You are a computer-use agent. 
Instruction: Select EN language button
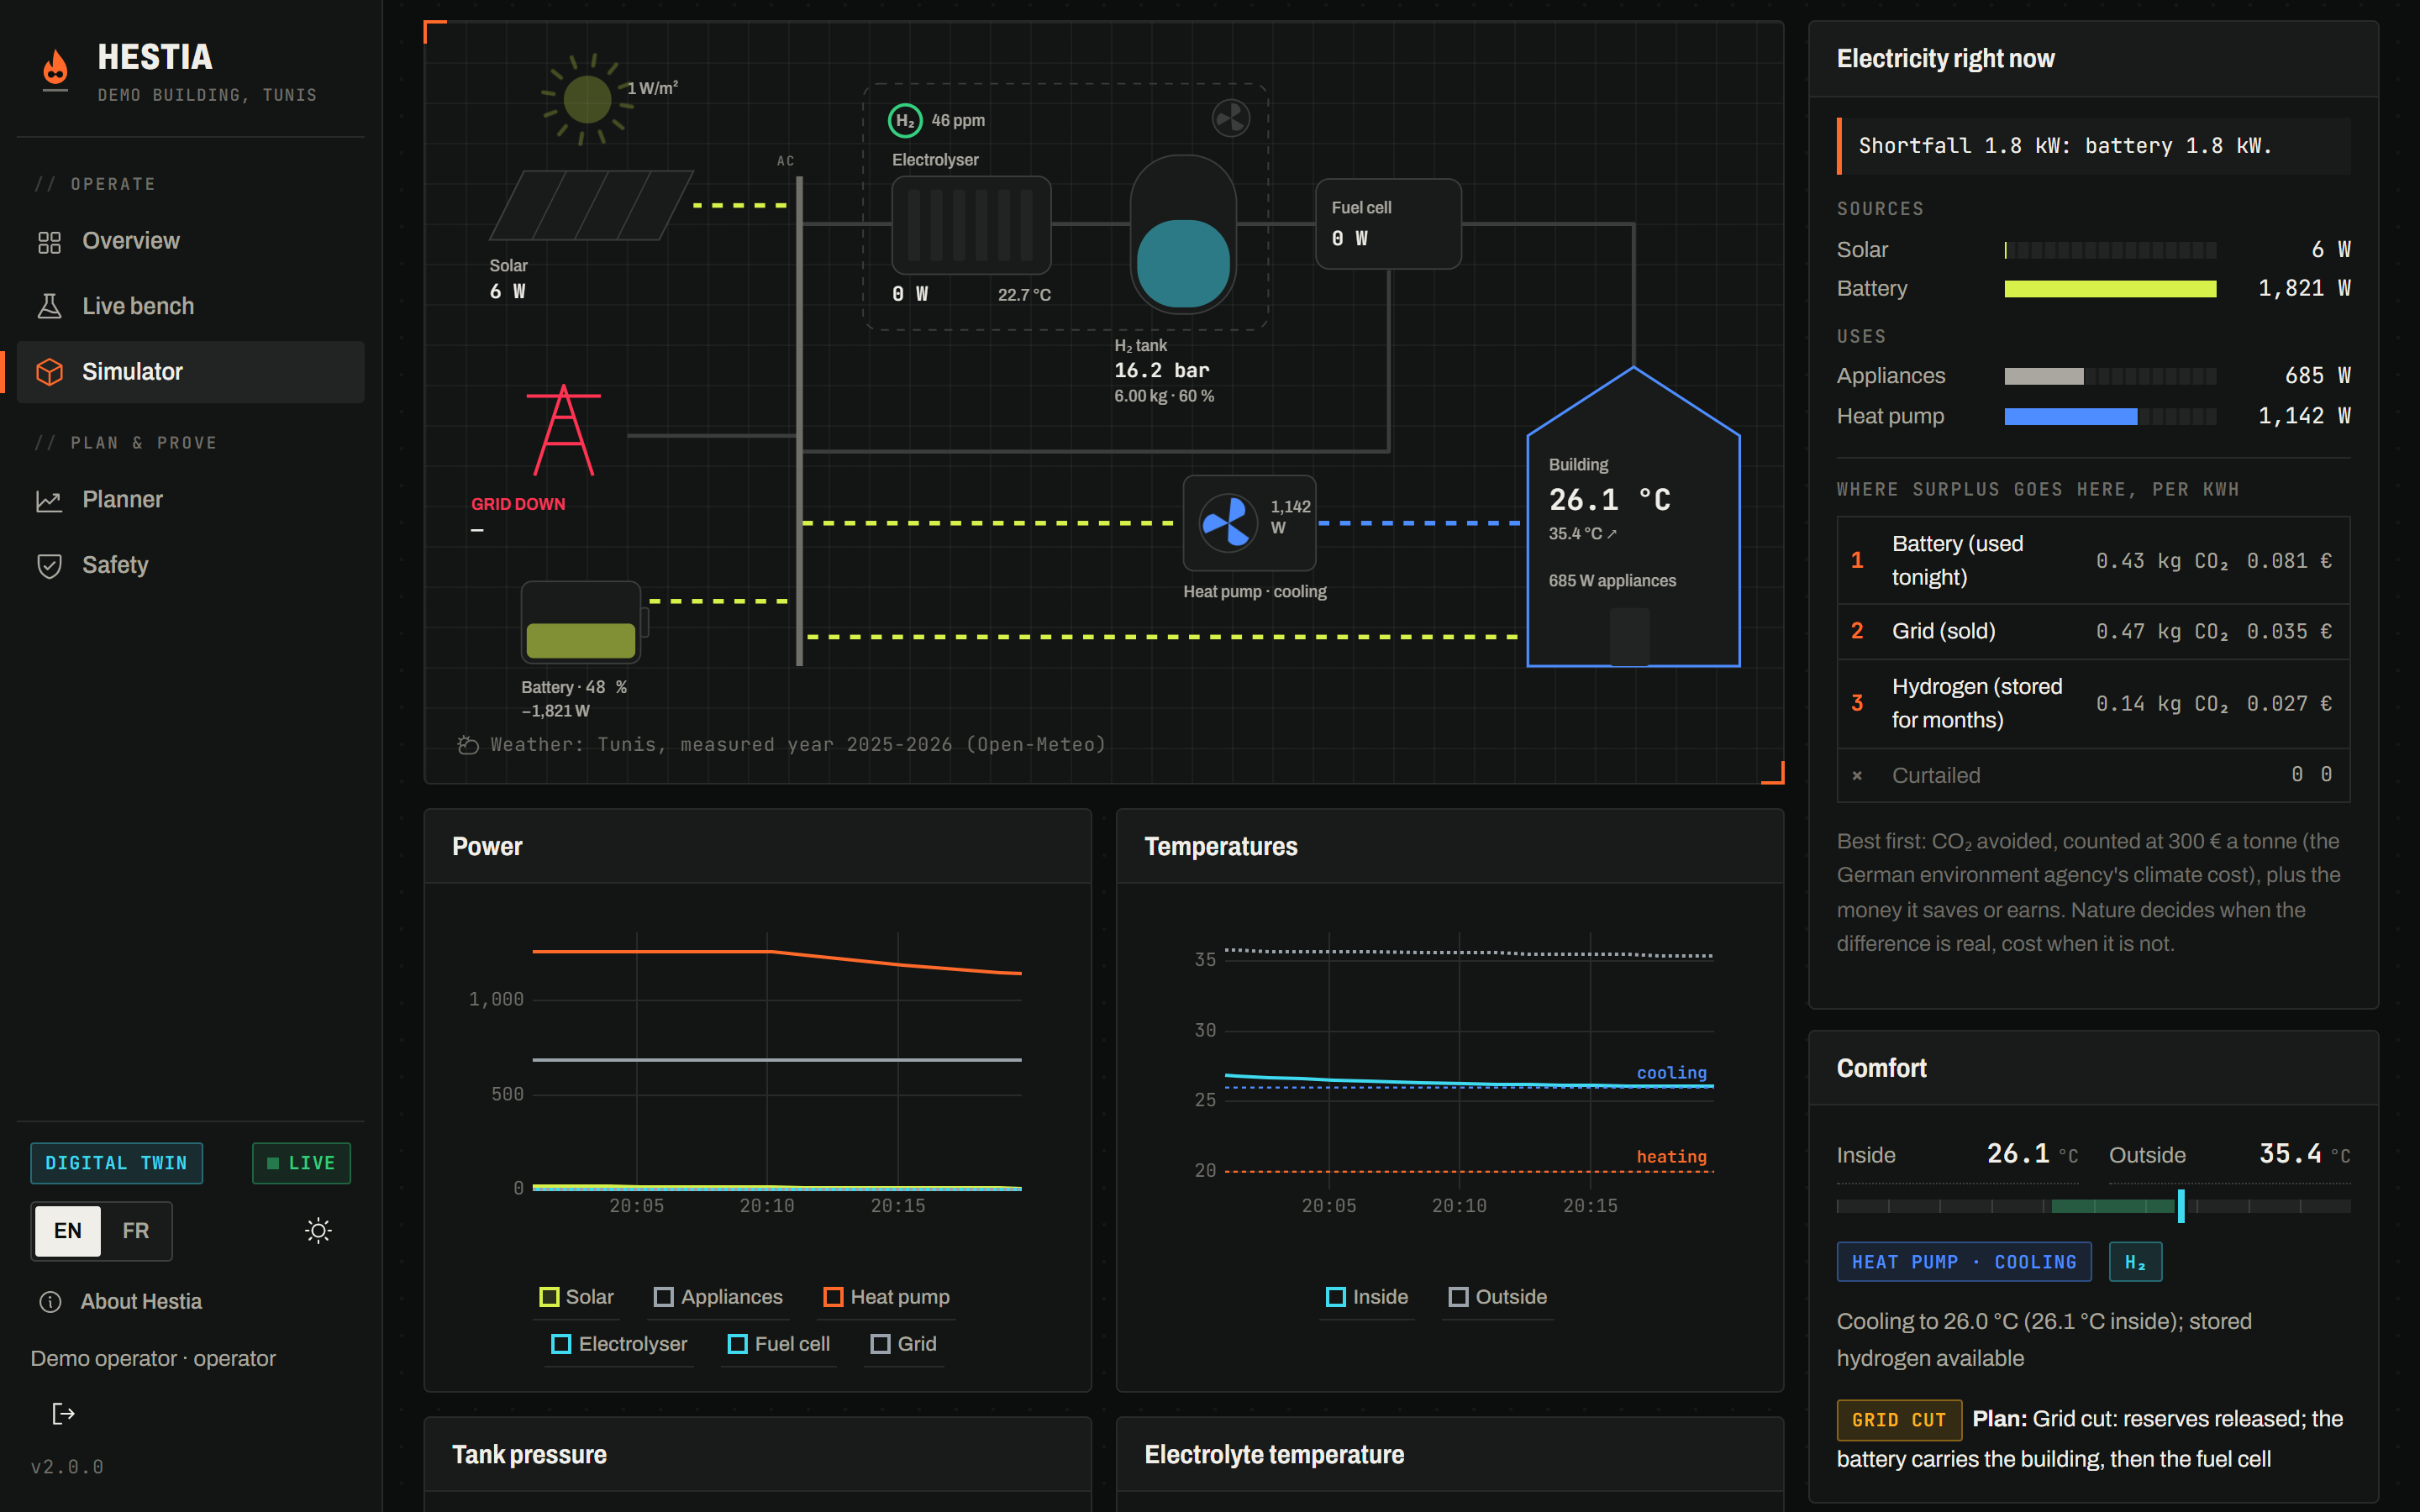coord(68,1230)
